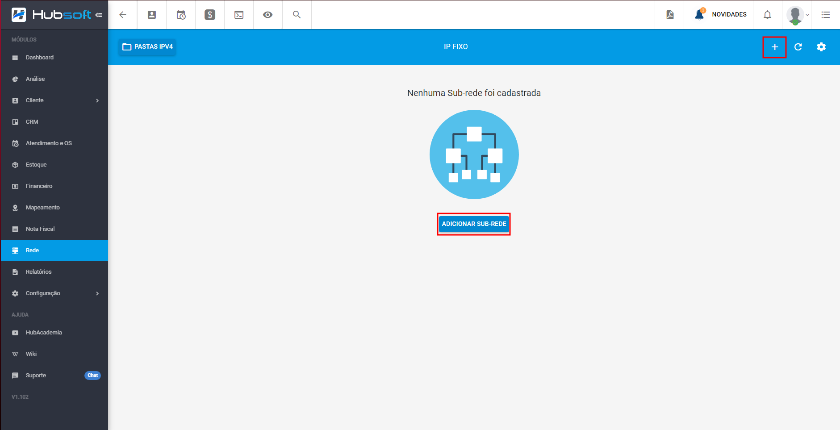840x430 pixels.
Task: Open Wiki help link
Action: (x=54, y=354)
